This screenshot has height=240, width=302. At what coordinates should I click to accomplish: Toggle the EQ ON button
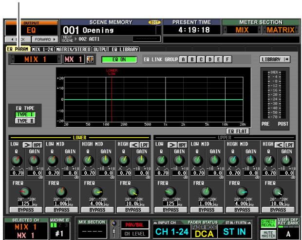pyautogui.click(x=119, y=59)
